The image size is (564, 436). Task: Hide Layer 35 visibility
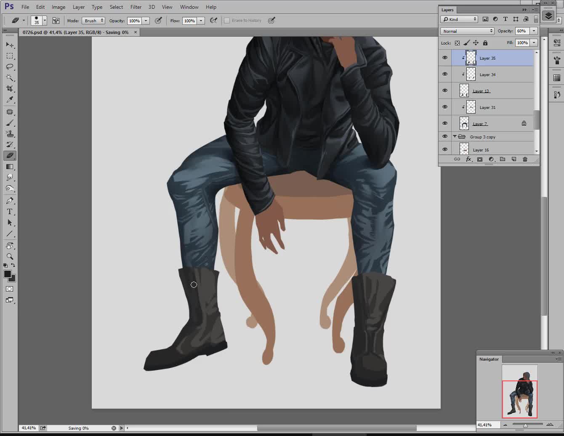(445, 58)
